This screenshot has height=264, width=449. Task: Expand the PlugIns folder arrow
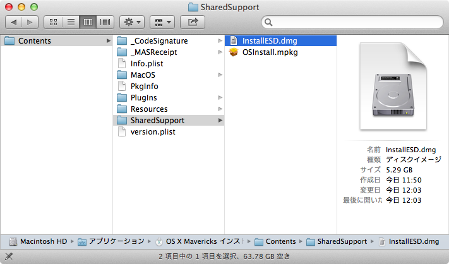[x=220, y=98]
